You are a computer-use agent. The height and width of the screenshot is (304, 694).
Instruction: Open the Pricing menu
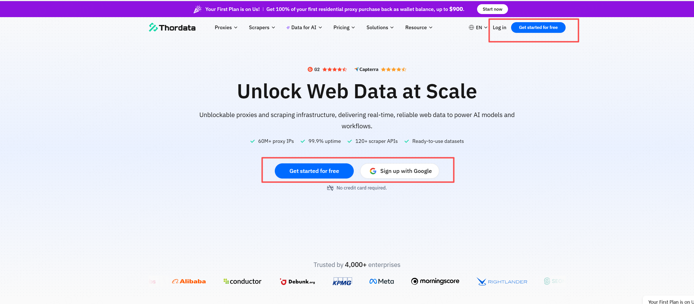(344, 28)
